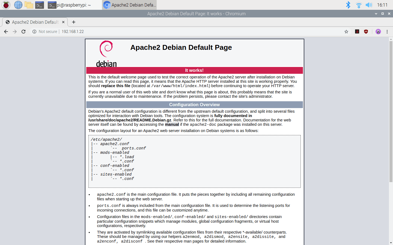Open the Chromium profile avatar
Viewport: 393px width, 245px height.
378,32
